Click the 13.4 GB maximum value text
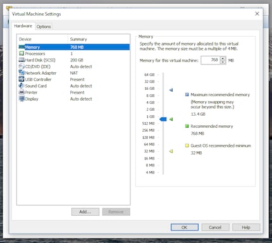 (198, 114)
